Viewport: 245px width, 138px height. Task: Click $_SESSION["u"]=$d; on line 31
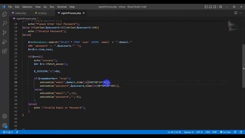47,71
